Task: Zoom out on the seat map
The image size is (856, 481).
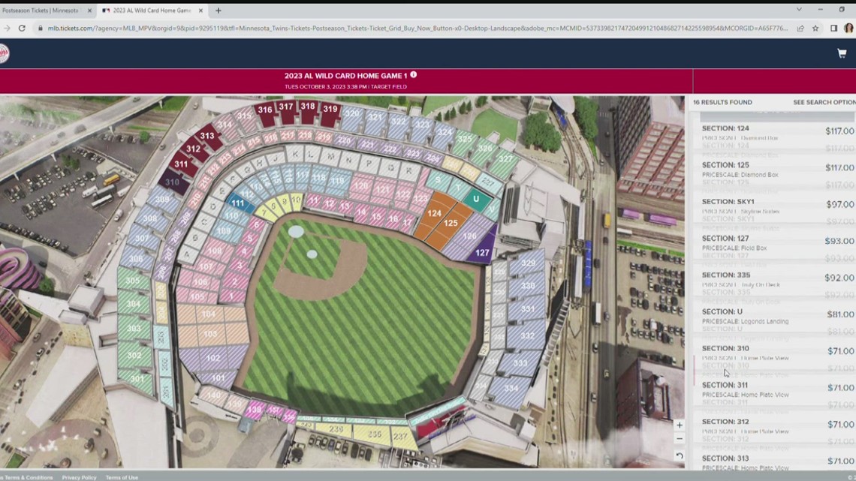Action: click(x=679, y=439)
